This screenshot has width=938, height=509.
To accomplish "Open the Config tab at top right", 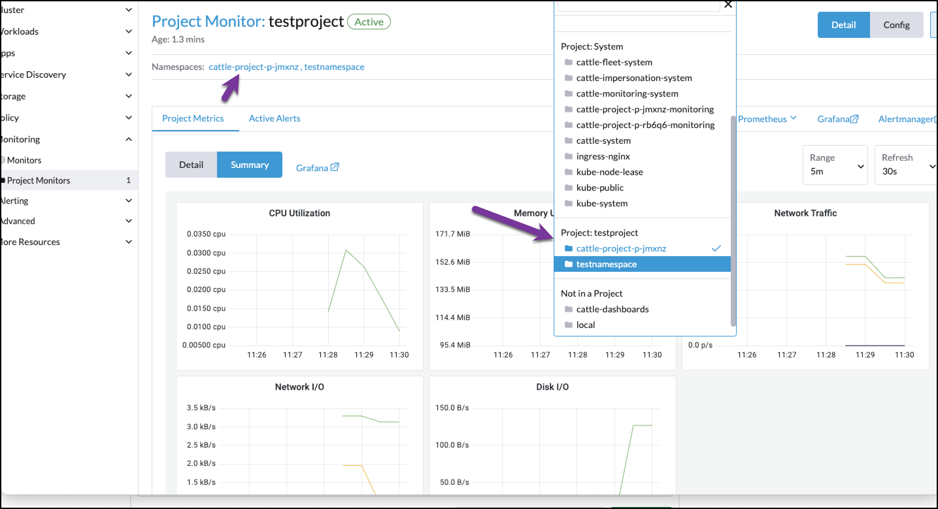I will pyautogui.click(x=896, y=25).
